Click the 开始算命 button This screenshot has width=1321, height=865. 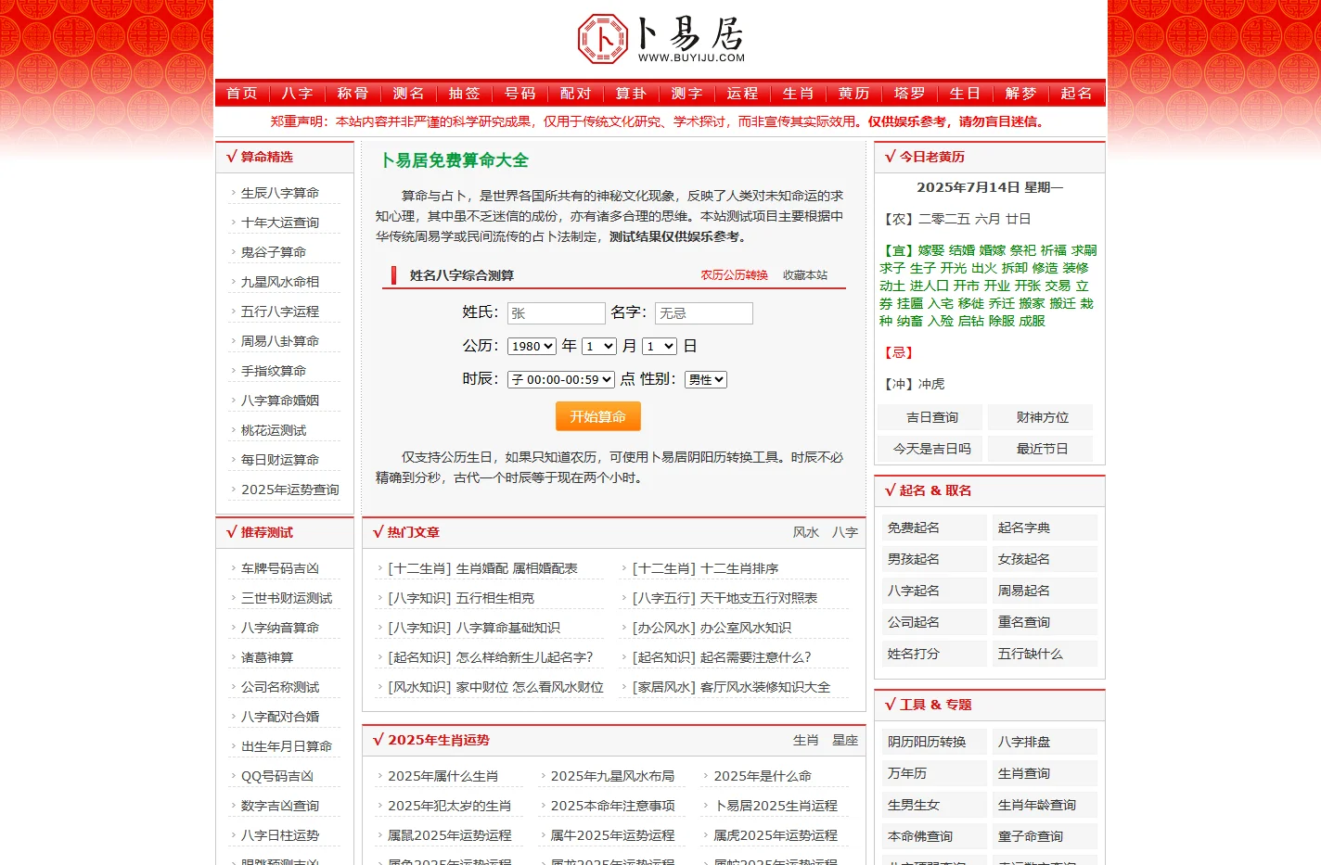(x=598, y=416)
